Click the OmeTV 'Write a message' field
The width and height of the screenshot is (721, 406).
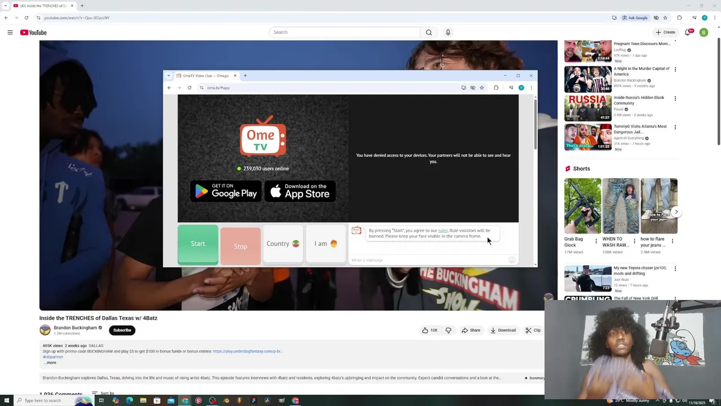click(x=428, y=260)
